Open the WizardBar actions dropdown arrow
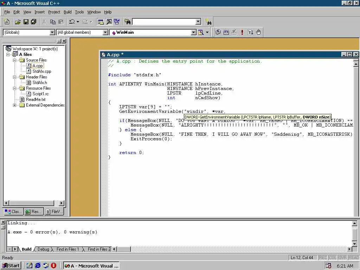Screen dimensions: 360x270 tap(207, 32)
